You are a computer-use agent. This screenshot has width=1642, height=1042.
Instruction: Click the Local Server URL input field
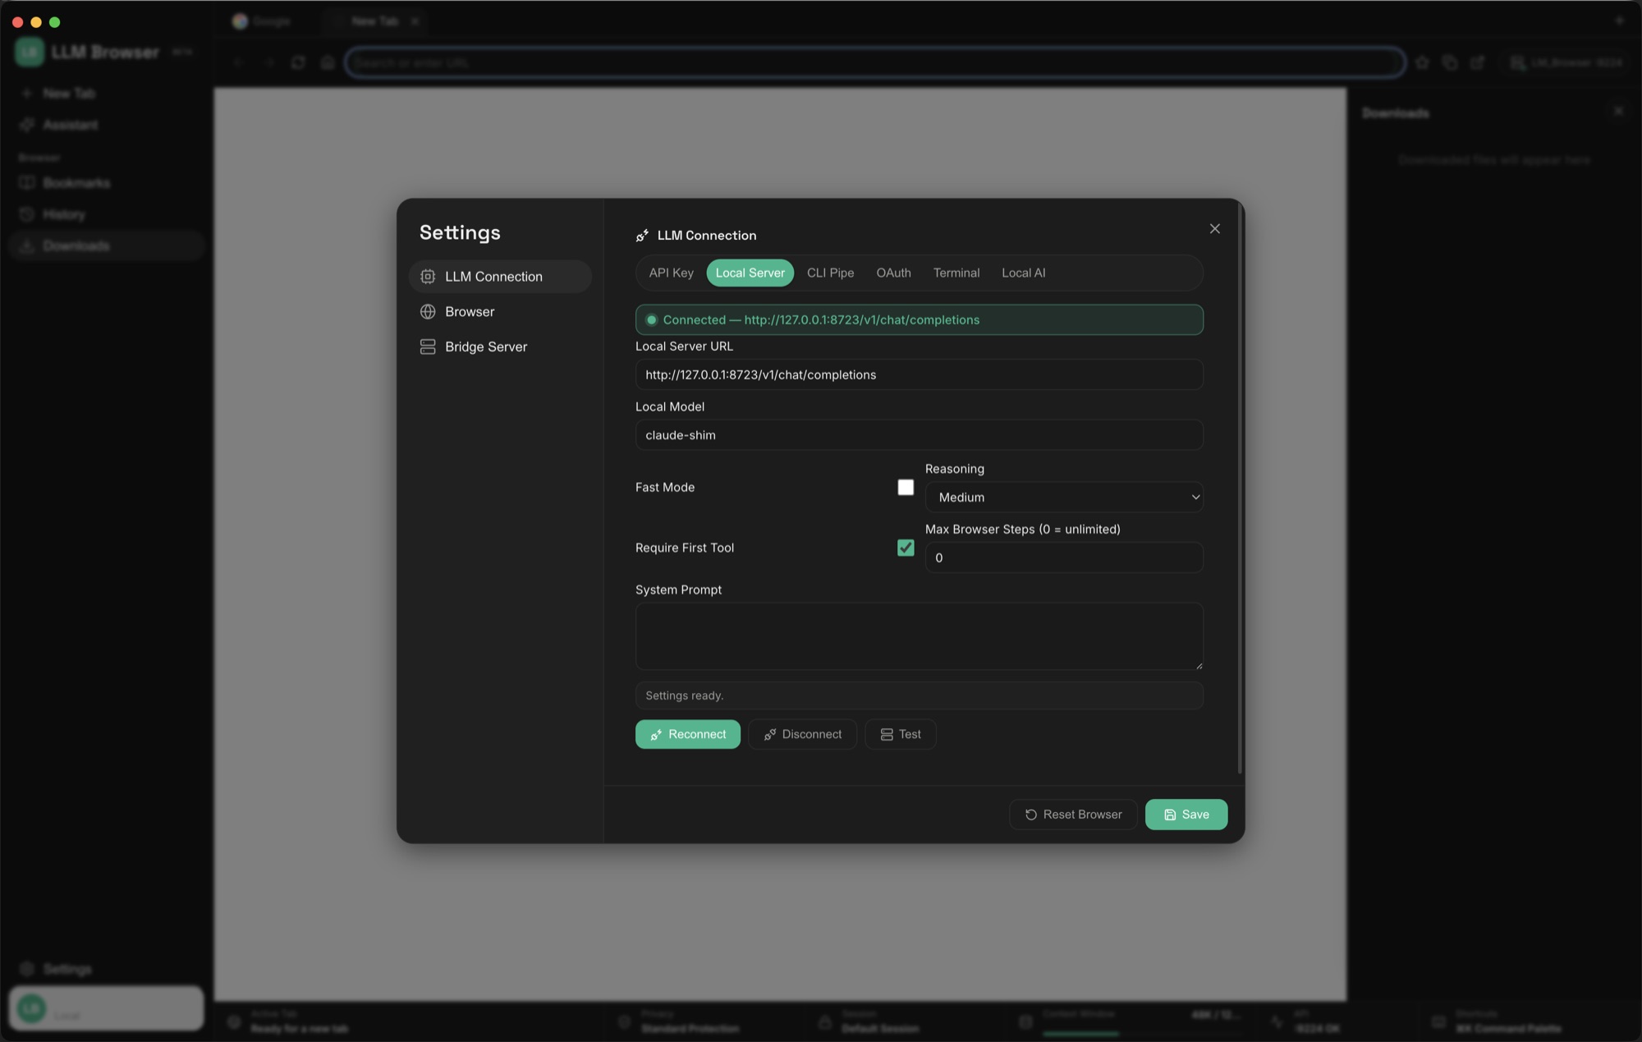click(x=919, y=374)
